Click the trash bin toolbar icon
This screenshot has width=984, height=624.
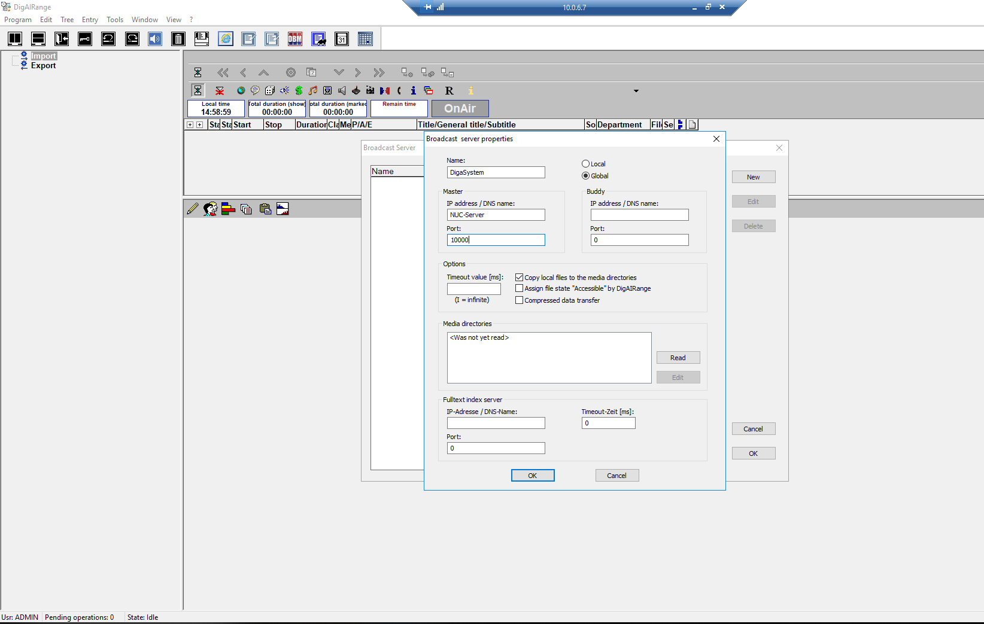pos(178,39)
